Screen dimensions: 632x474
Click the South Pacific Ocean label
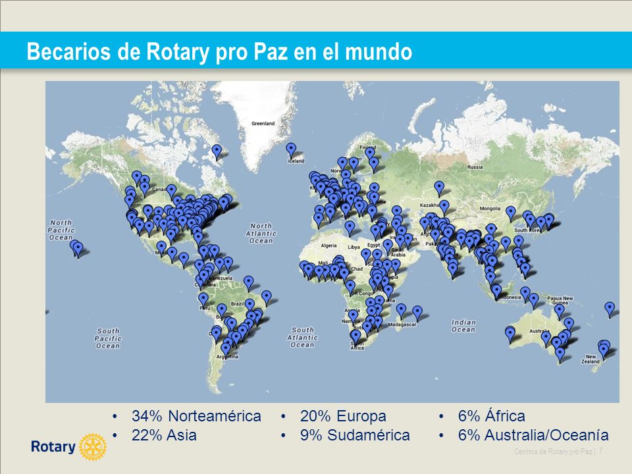(107, 338)
